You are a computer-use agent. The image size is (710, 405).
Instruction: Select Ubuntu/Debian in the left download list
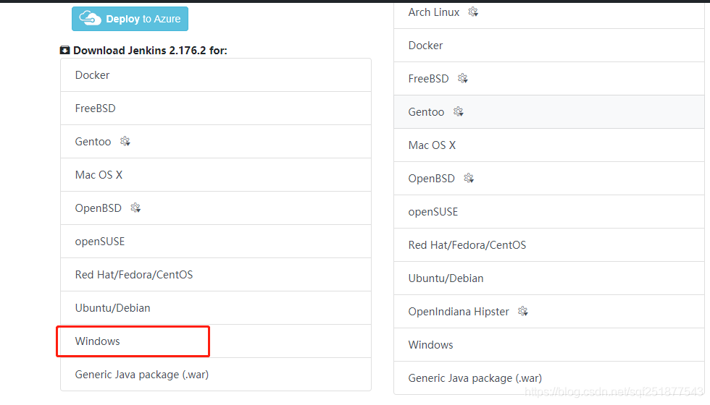[x=216, y=308]
